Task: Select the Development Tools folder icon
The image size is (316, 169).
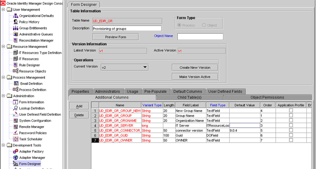Action: click(9, 145)
